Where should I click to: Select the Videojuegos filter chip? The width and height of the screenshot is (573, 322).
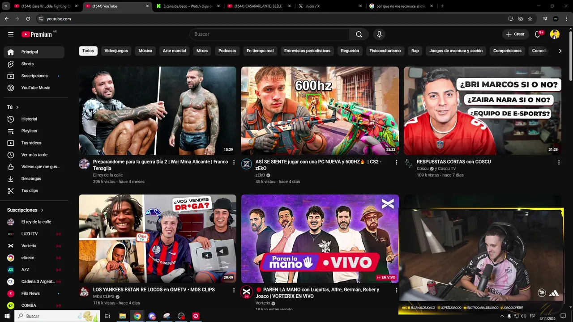[116, 51]
